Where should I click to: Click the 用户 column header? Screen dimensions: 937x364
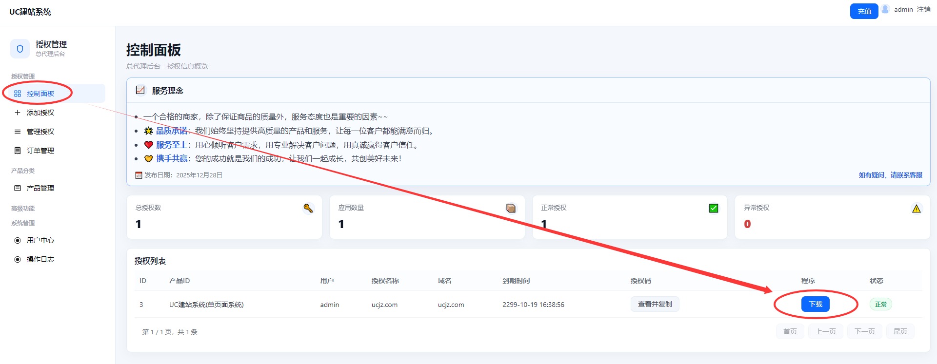pos(327,281)
